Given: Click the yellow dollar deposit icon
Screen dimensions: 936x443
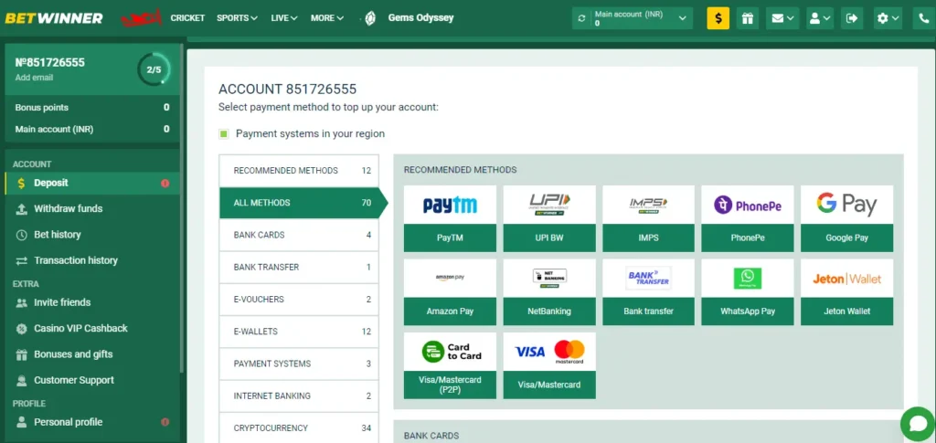Looking at the screenshot, I should 718,18.
